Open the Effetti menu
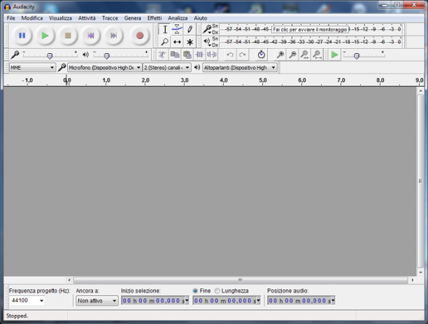This screenshot has width=428, height=324. click(155, 18)
